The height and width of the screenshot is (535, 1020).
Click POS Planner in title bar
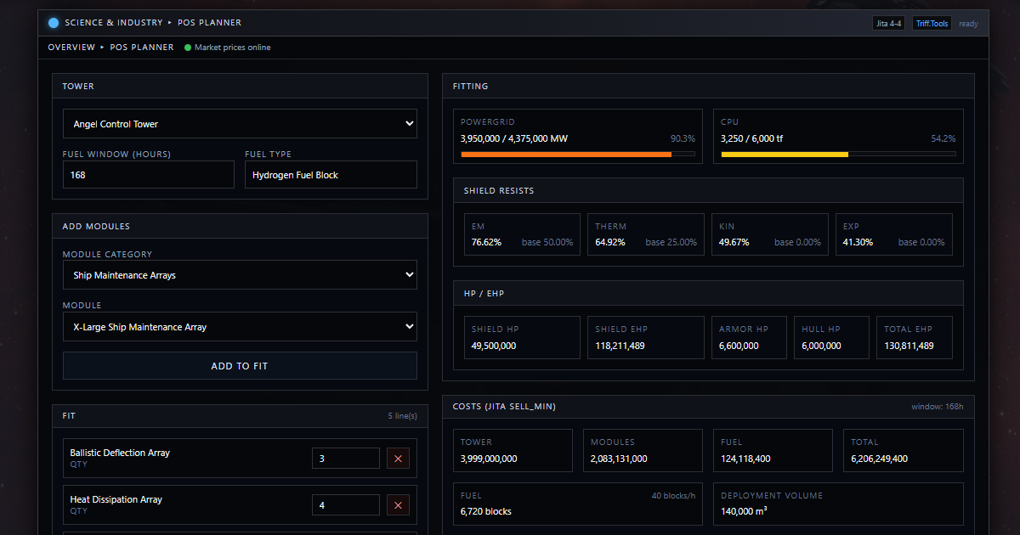[209, 23]
